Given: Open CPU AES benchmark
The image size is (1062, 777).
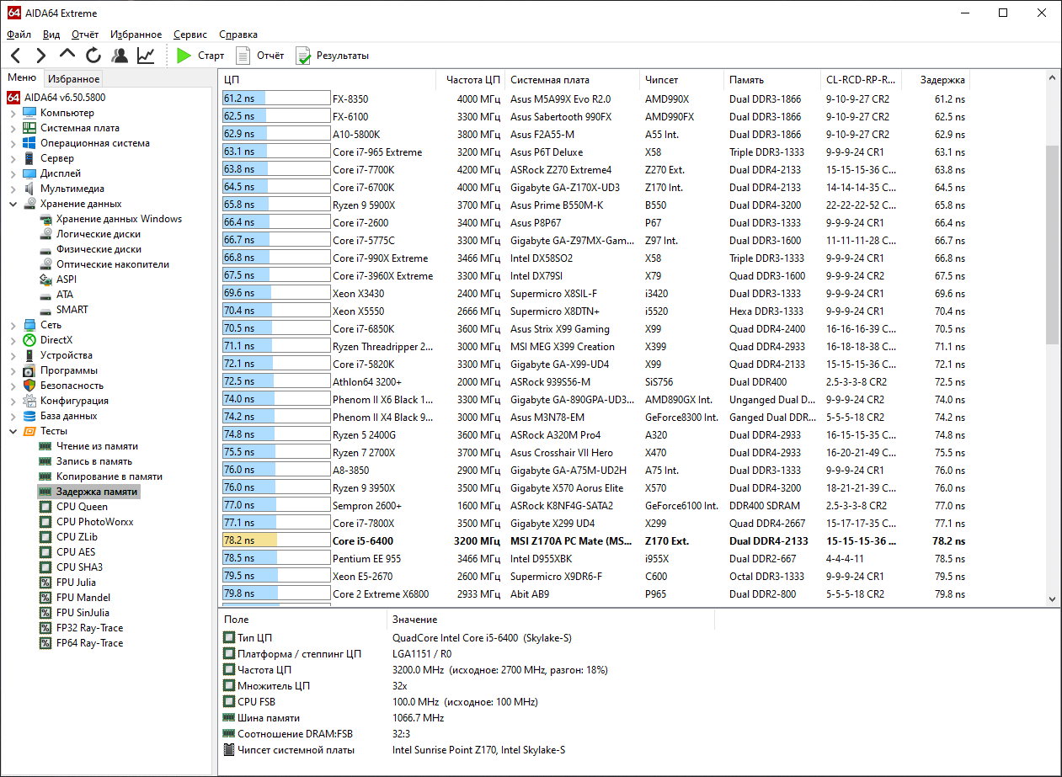Looking at the screenshot, I should pyautogui.click(x=76, y=552).
